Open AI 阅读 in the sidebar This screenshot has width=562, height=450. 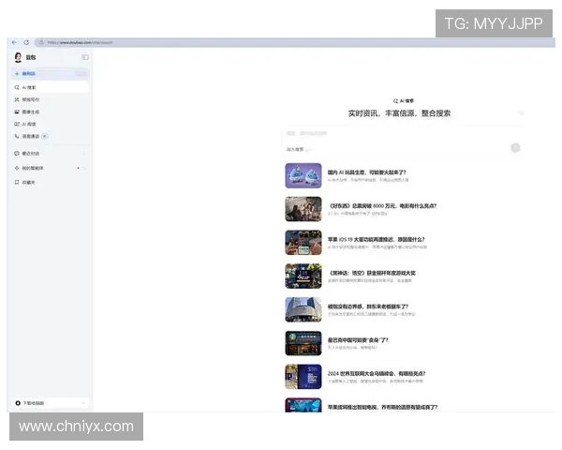(51, 124)
